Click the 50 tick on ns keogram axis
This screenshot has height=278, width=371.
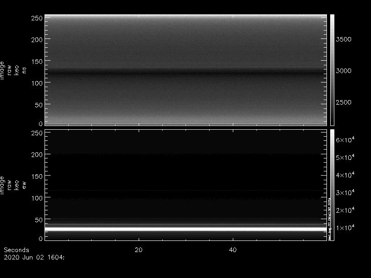click(x=38, y=105)
